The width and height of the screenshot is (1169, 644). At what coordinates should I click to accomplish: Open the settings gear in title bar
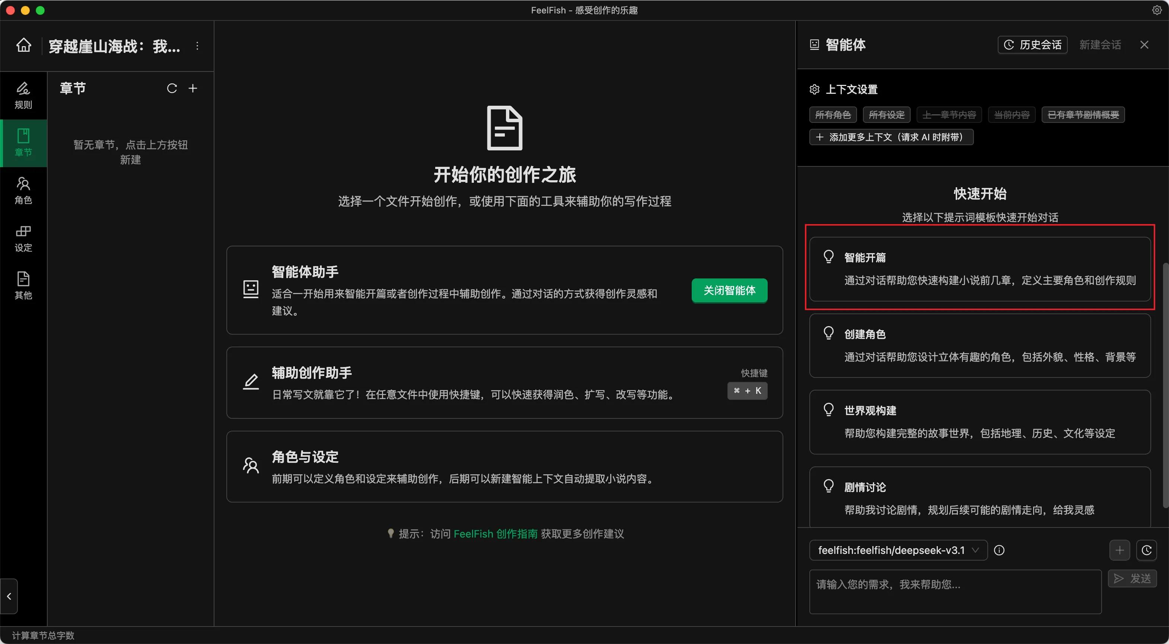1156,10
